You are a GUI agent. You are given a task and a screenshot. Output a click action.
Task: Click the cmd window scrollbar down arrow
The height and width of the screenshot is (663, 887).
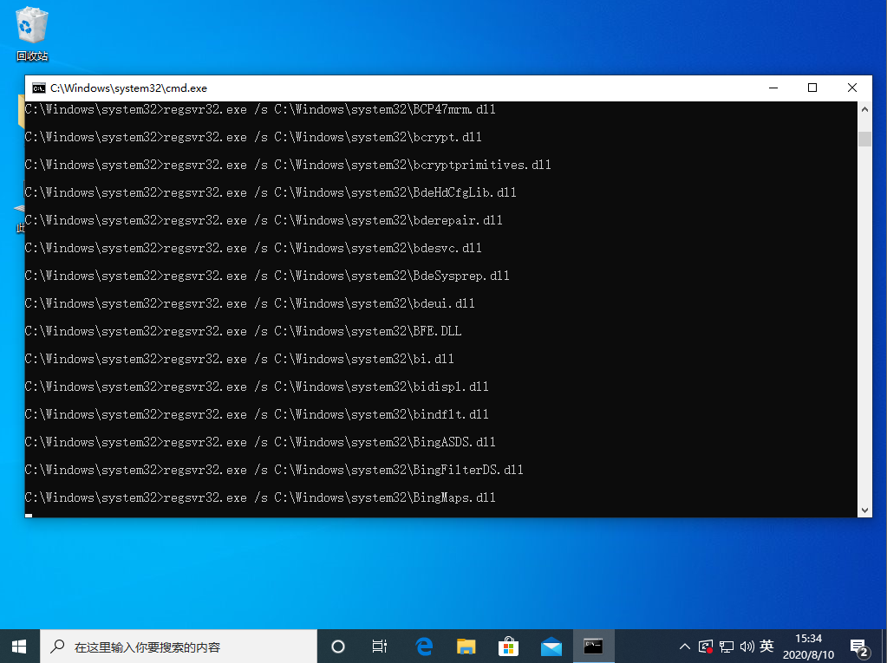tap(864, 510)
